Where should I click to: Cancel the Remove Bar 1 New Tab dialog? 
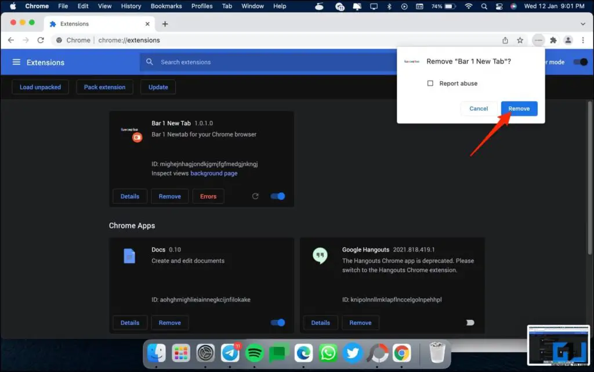(479, 109)
